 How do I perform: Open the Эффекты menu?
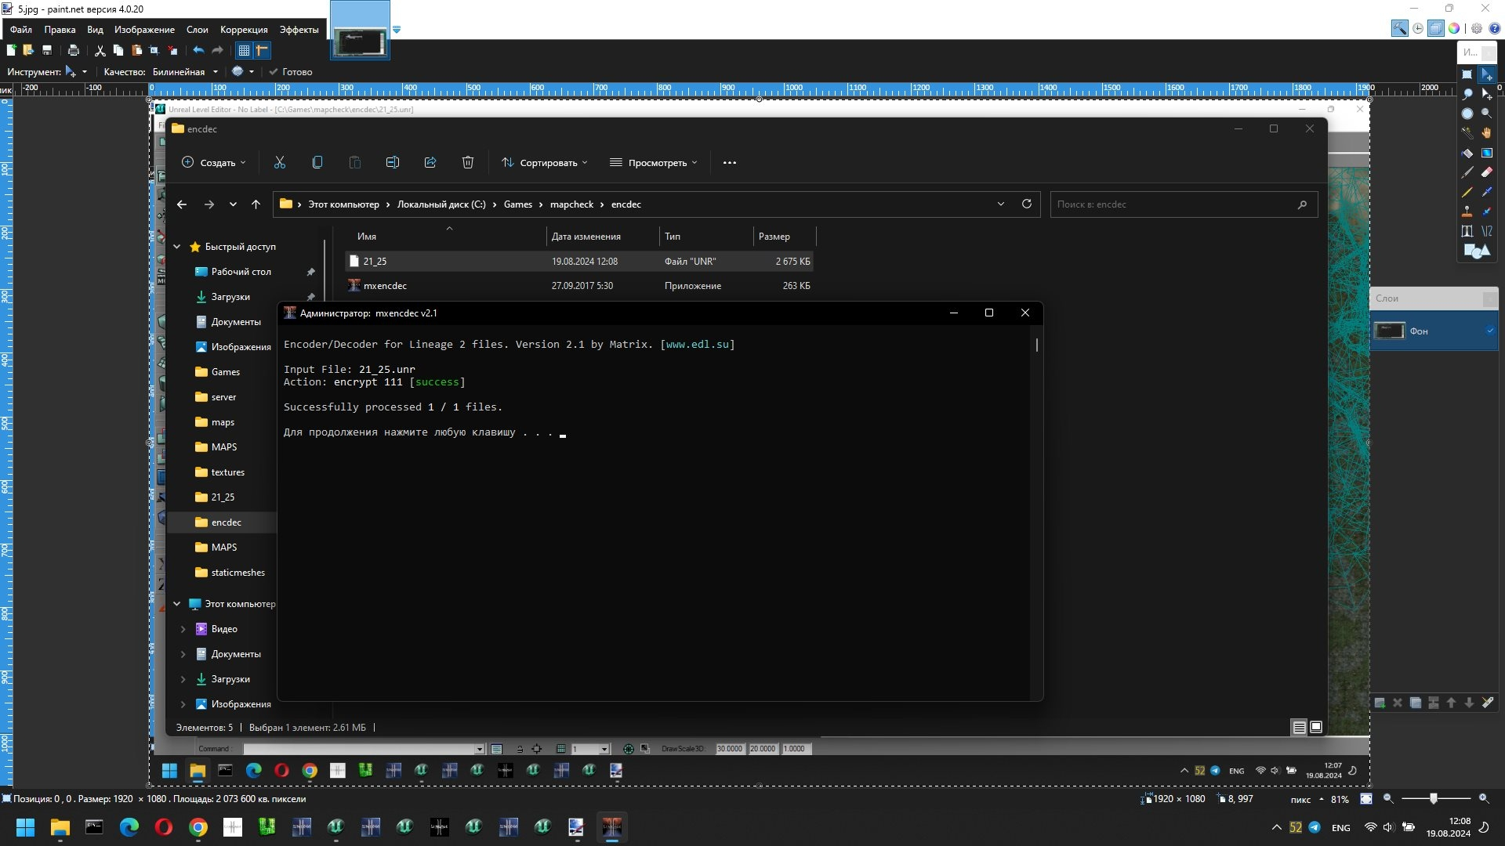pos(299,30)
